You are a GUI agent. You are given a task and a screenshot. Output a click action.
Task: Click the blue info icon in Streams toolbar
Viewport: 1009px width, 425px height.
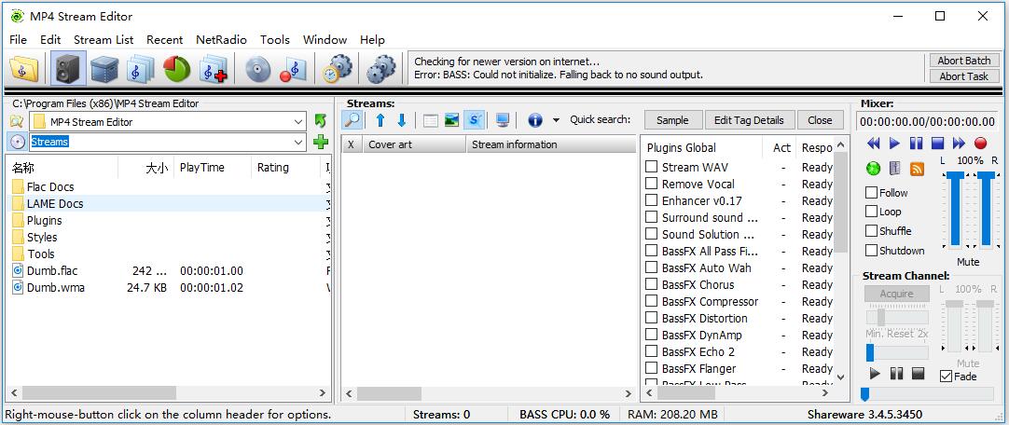535,120
